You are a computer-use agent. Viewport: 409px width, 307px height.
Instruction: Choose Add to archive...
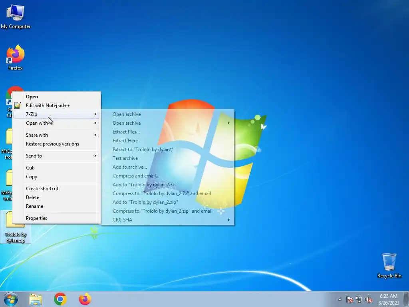point(168,167)
